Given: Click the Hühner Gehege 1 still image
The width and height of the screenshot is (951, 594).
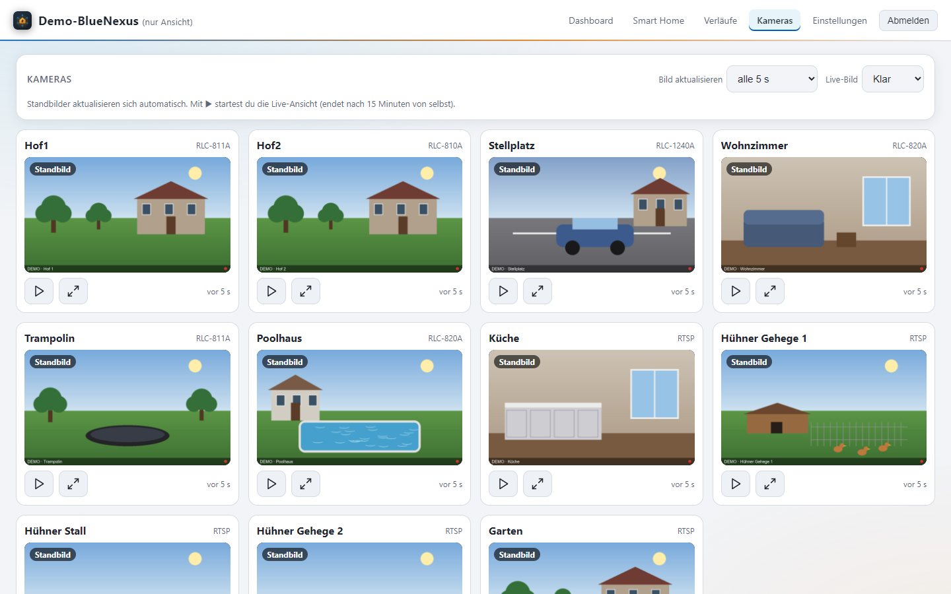Looking at the screenshot, I should tap(824, 407).
